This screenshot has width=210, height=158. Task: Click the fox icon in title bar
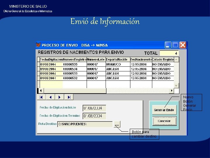pos(38,45)
